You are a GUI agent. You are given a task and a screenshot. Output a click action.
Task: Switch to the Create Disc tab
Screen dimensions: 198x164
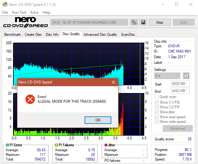[x=33, y=35]
